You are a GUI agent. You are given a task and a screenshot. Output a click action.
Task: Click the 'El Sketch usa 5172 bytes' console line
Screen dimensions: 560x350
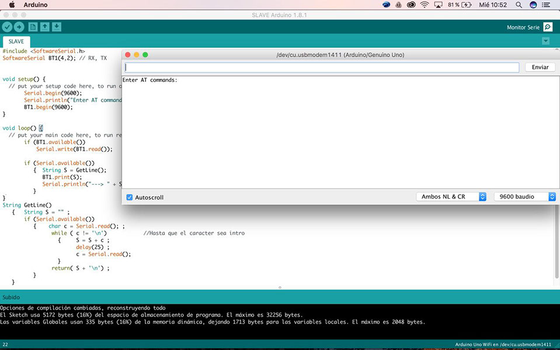151,315
